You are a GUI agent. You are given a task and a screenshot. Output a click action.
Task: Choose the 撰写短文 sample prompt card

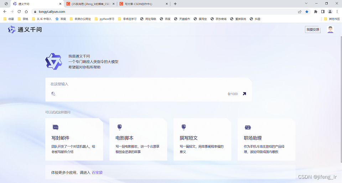[x=202, y=140]
